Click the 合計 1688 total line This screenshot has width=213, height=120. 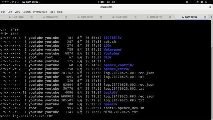9,34
